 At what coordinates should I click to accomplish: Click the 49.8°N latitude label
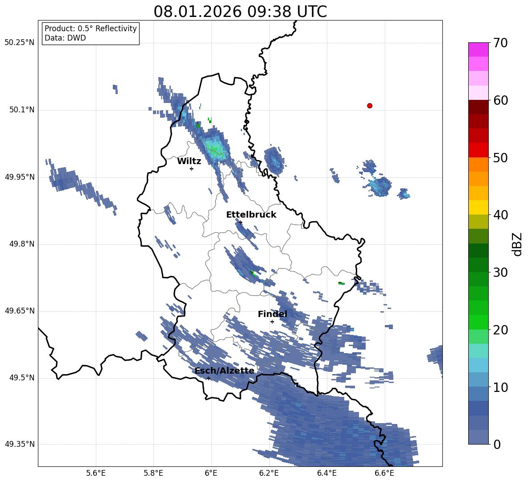pyautogui.click(x=22, y=244)
